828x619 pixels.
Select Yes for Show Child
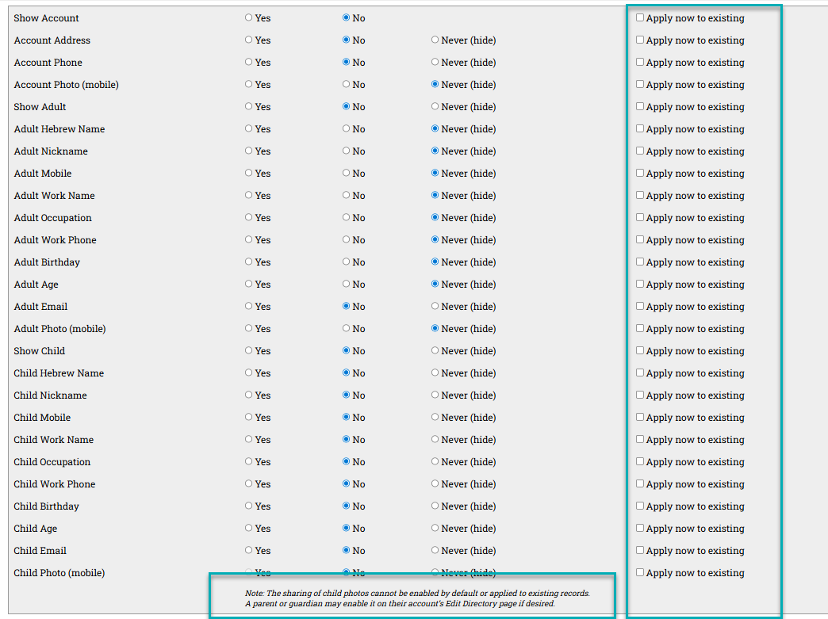247,350
